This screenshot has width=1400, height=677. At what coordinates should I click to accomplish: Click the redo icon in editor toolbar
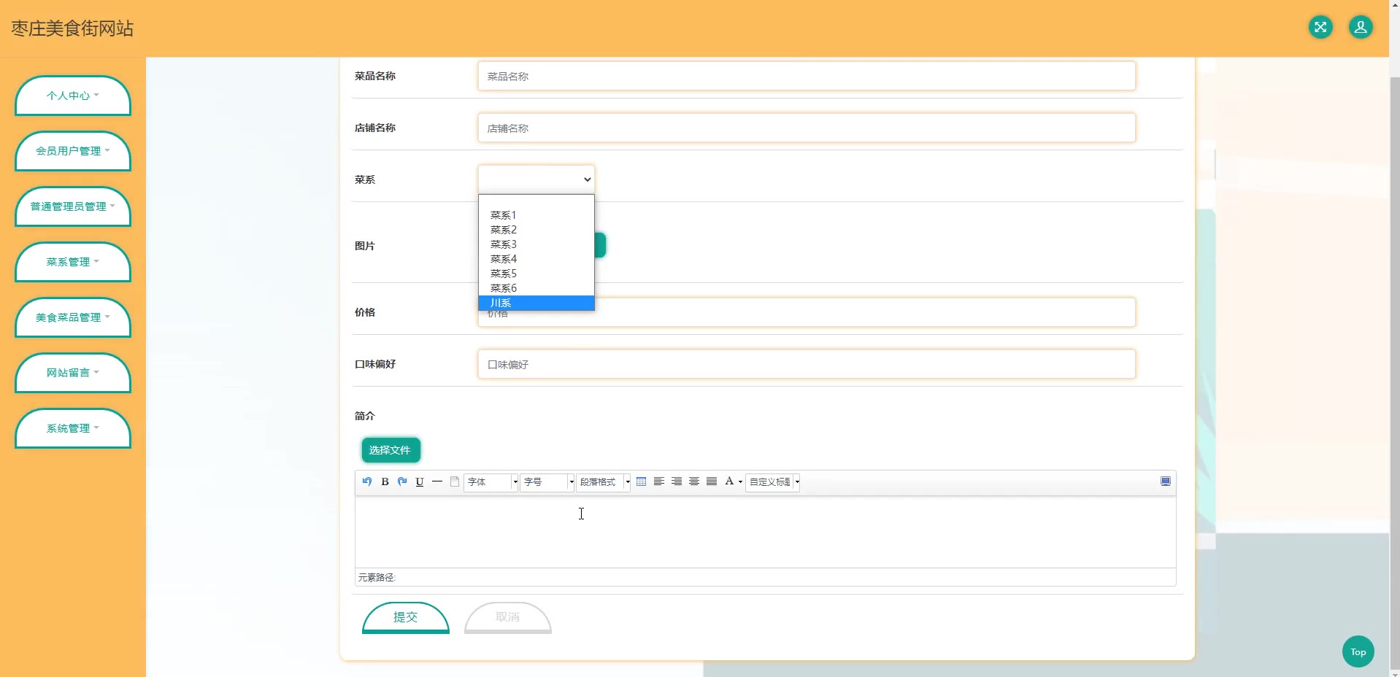pos(402,481)
